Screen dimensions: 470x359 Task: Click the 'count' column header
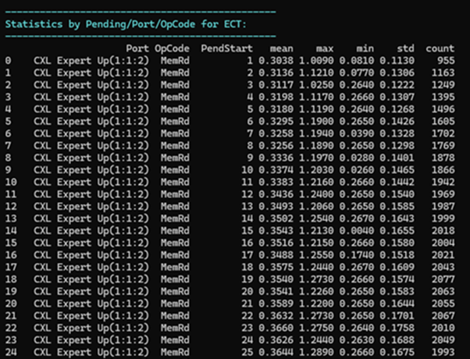[440, 48]
